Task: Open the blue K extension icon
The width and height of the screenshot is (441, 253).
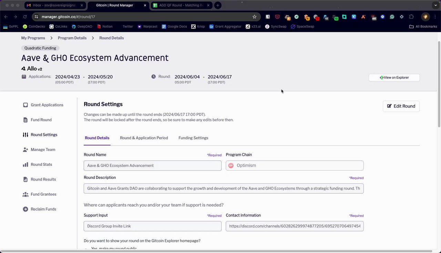Action: pos(354,17)
